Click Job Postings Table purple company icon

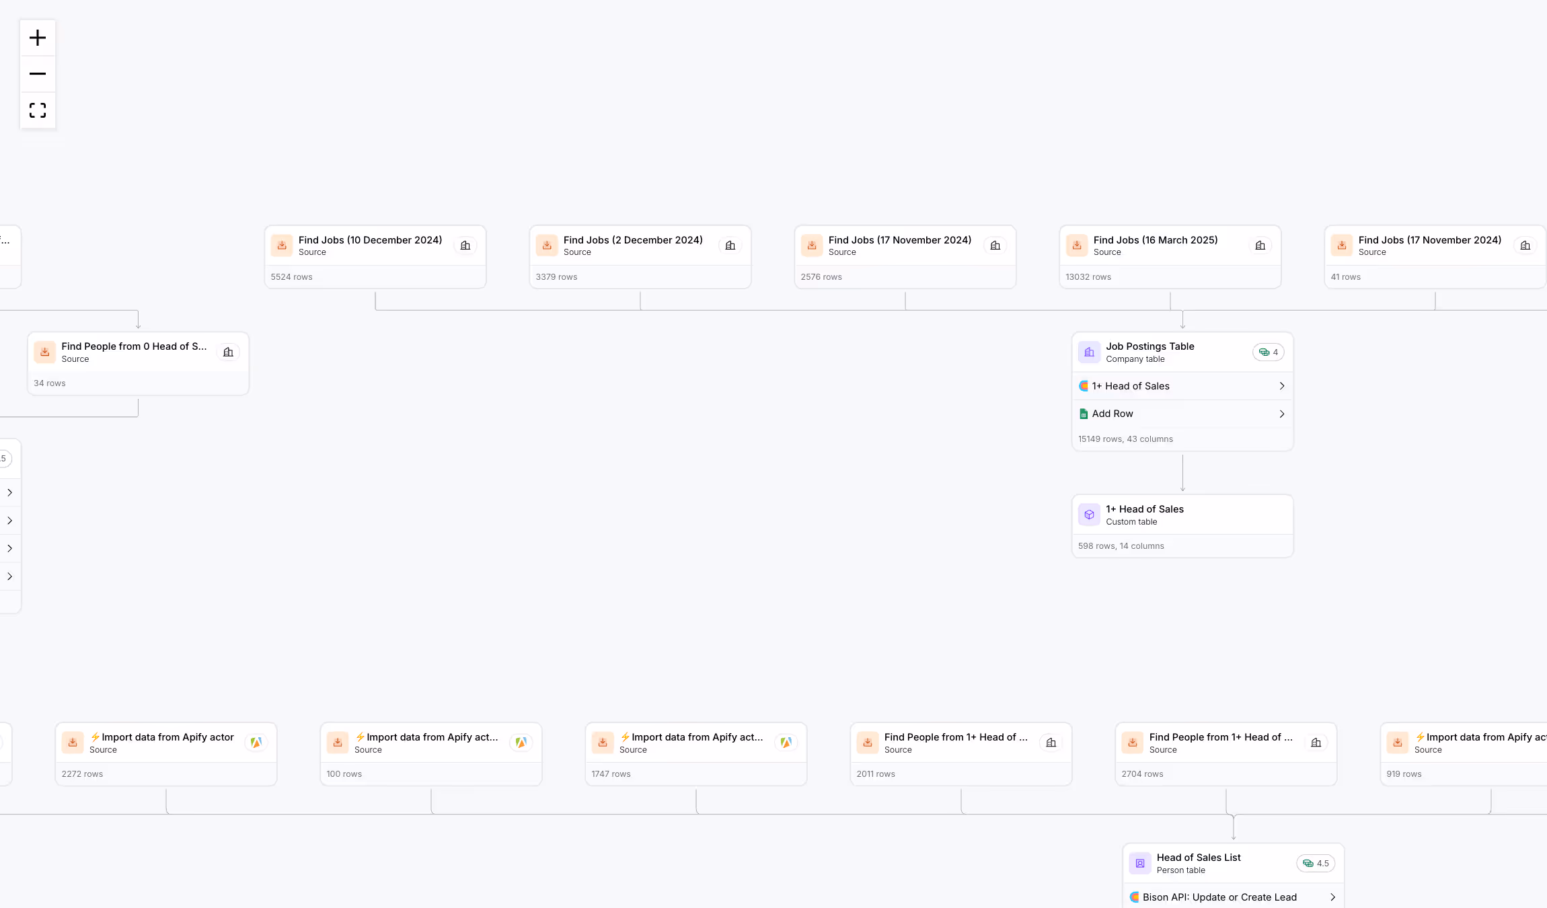[x=1089, y=352]
